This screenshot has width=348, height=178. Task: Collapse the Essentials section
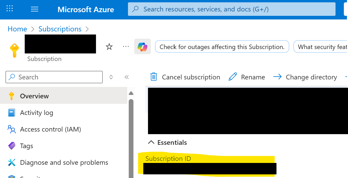pyautogui.click(x=151, y=142)
